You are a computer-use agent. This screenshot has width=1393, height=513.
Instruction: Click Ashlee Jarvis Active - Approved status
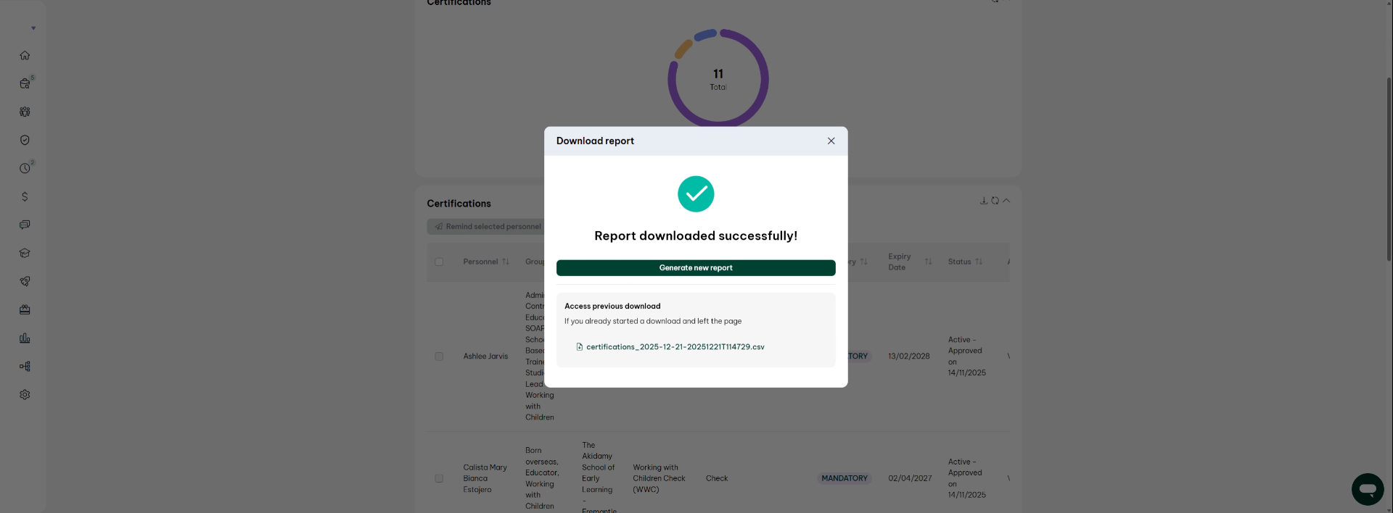(x=966, y=356)
